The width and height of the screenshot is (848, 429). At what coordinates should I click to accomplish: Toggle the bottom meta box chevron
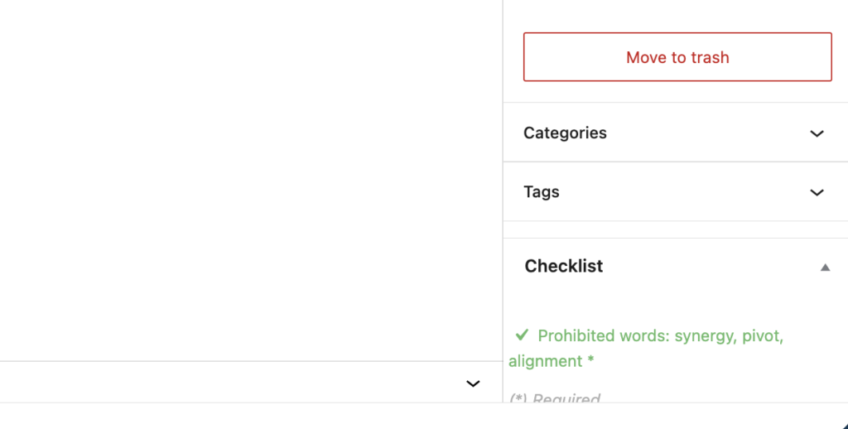[473, 383]
